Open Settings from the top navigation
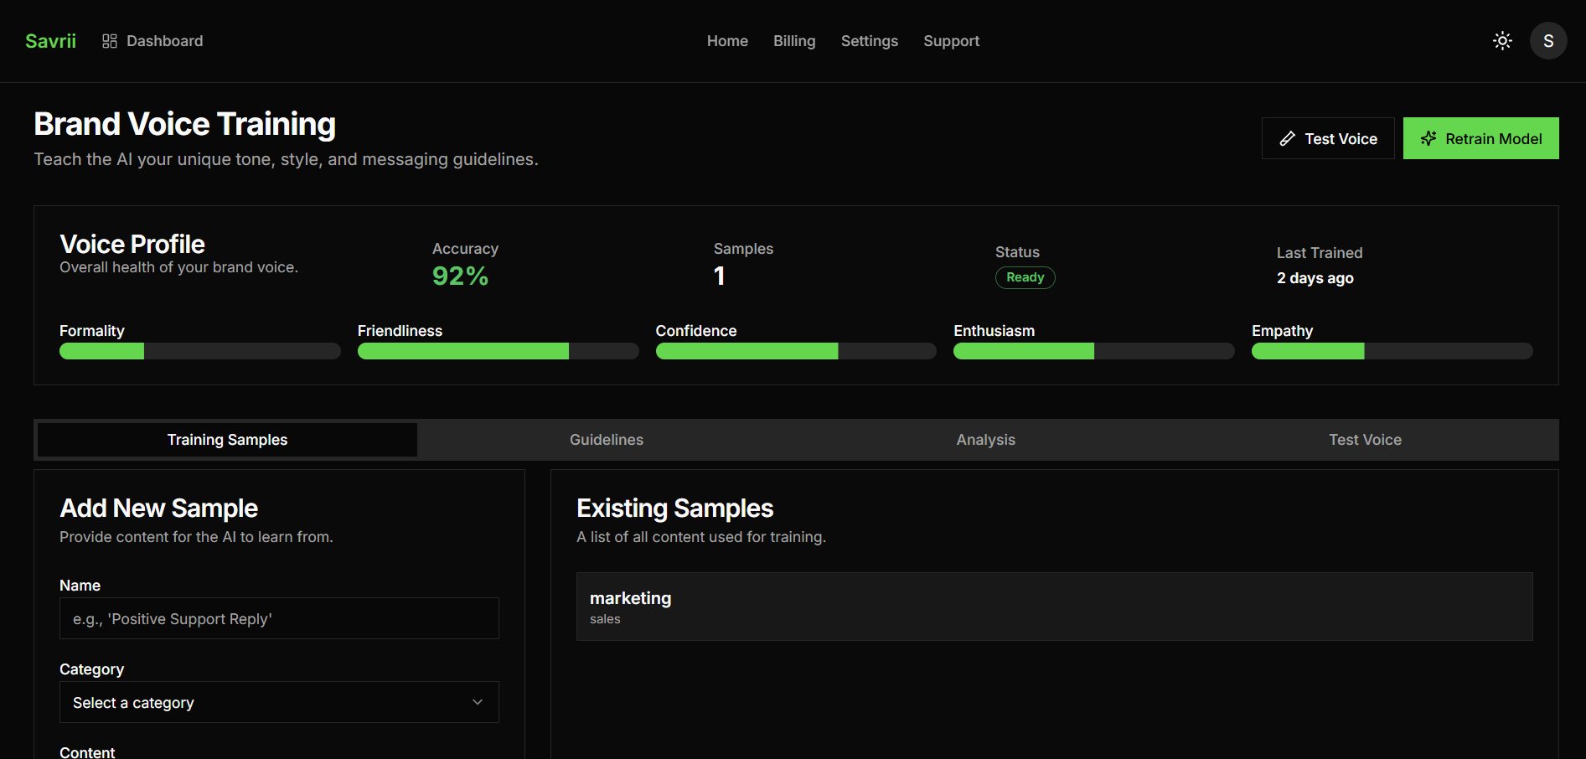Image resolution: width=1586 pixels, height=759 pixels. (x=870, y=41)
